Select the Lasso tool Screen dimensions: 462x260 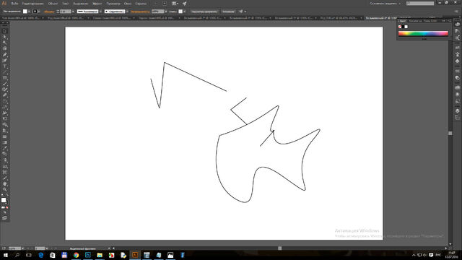(x=5, y=48)
